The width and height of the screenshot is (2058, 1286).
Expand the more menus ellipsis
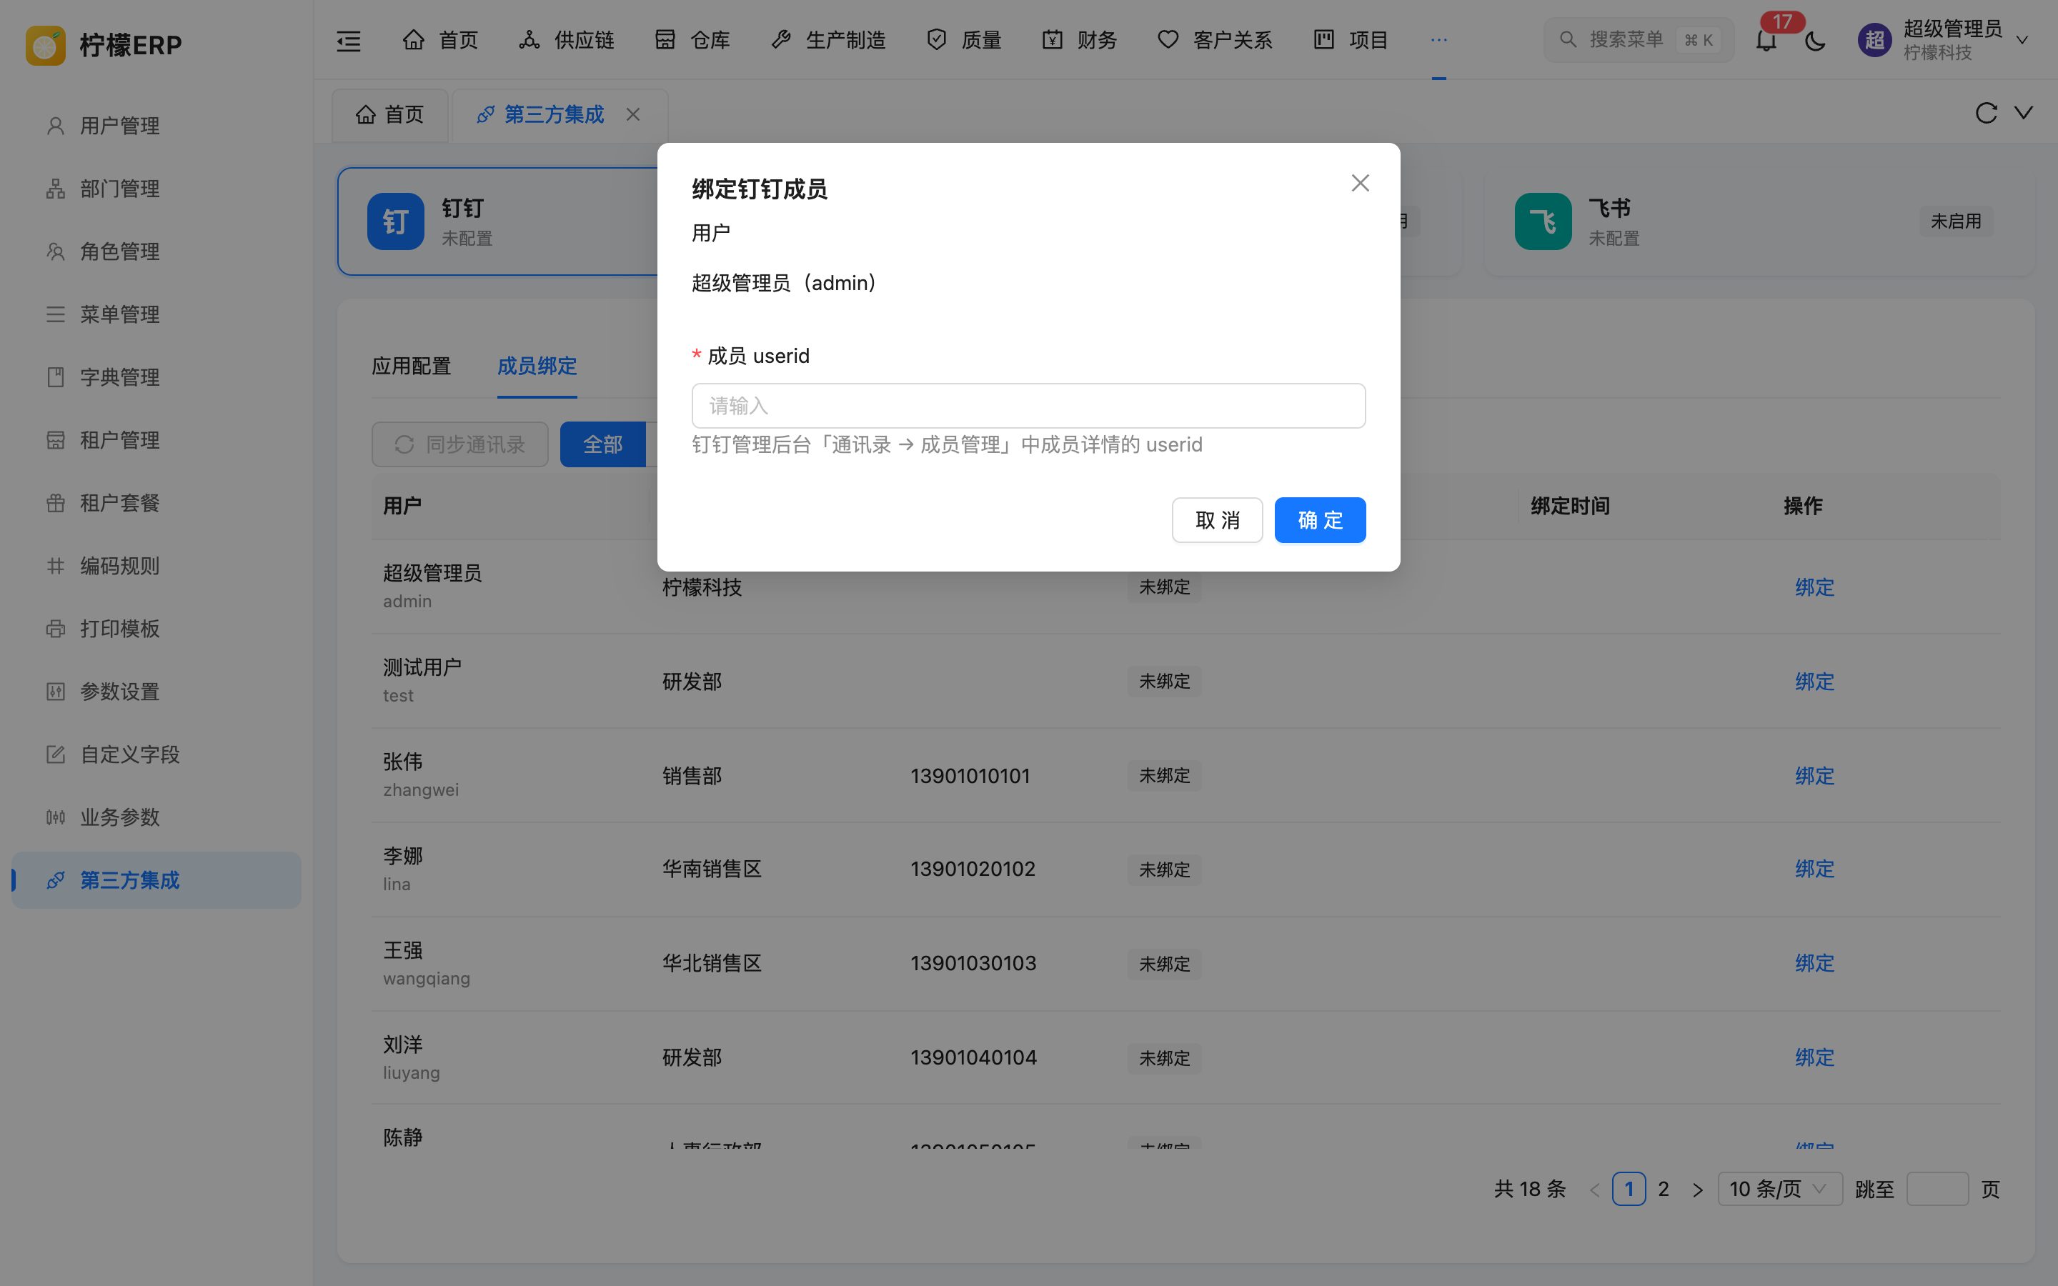(1438, 40)
